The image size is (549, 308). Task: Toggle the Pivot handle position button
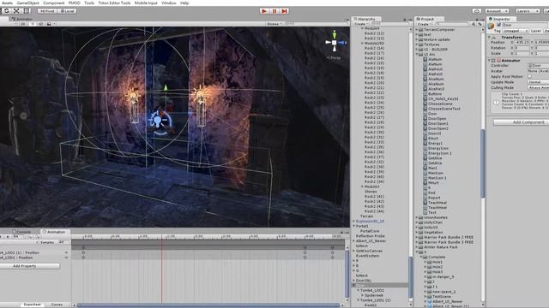tap(47, 11)
